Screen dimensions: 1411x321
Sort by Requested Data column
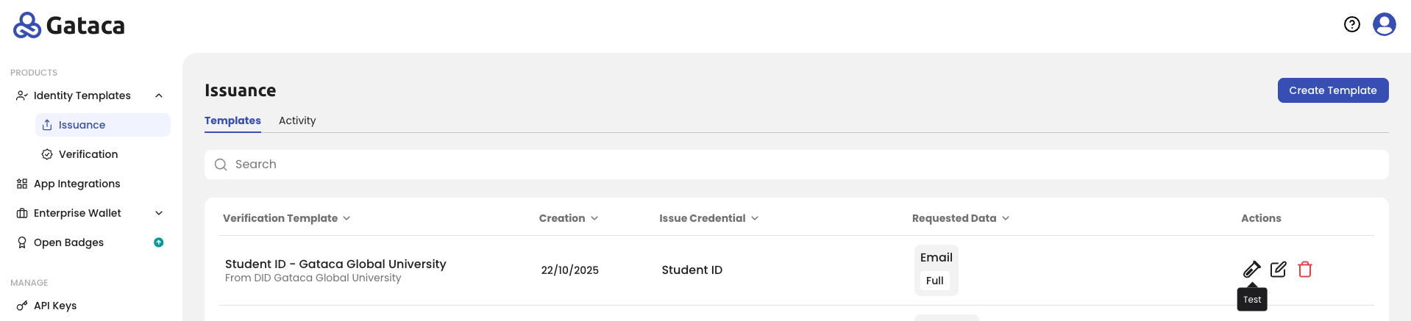(961, 218)
